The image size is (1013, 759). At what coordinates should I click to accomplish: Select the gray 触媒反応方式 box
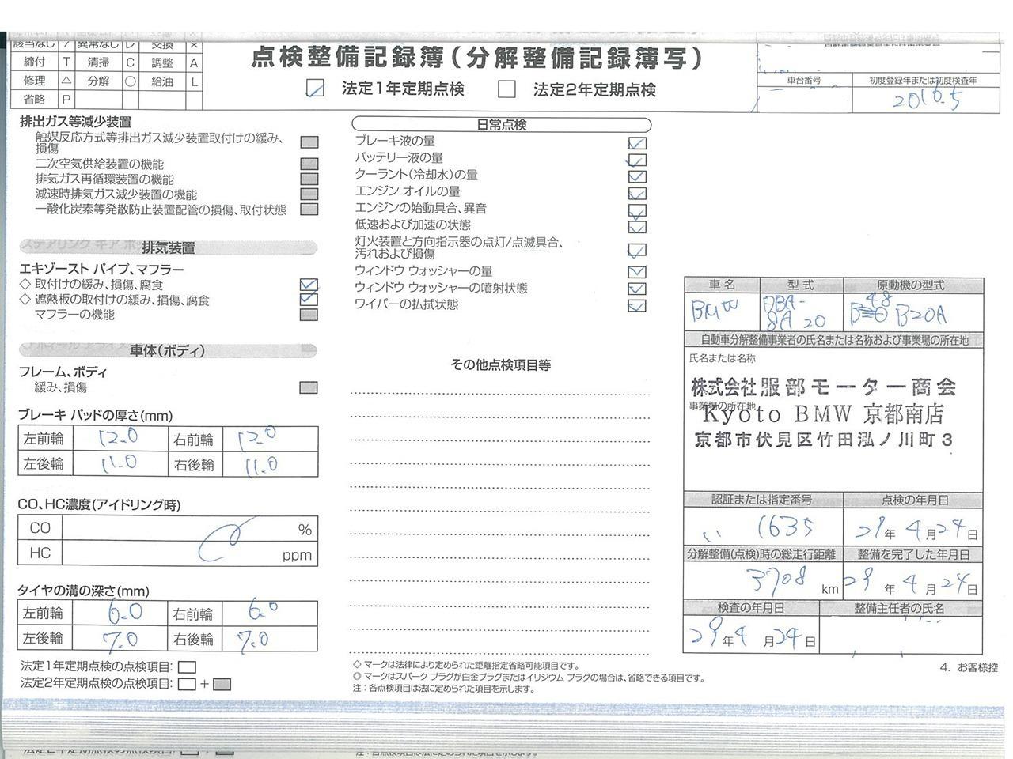point(309,142)
